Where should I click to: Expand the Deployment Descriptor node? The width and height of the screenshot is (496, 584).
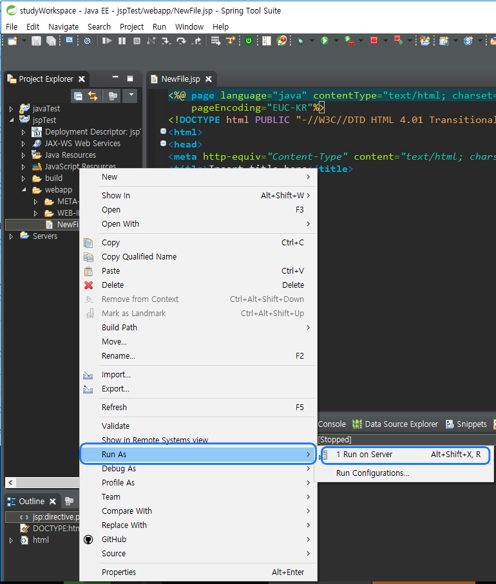coord(23,132)
